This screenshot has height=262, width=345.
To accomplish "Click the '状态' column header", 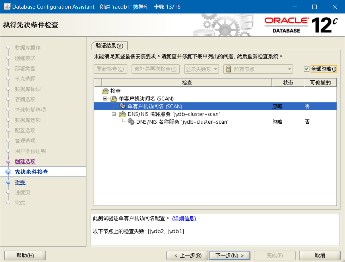I will tap(288, 83).
